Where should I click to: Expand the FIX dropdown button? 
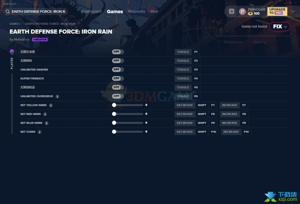[280, 27]
